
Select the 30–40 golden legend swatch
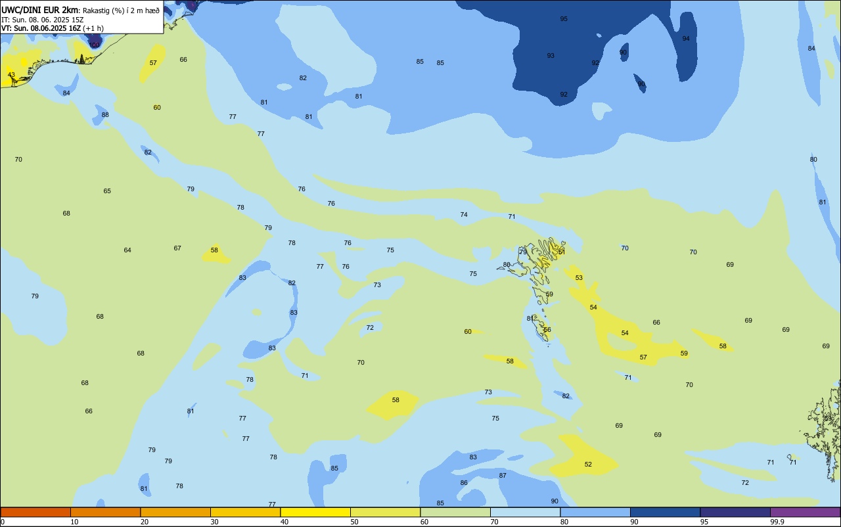click(x=245, y=512)
